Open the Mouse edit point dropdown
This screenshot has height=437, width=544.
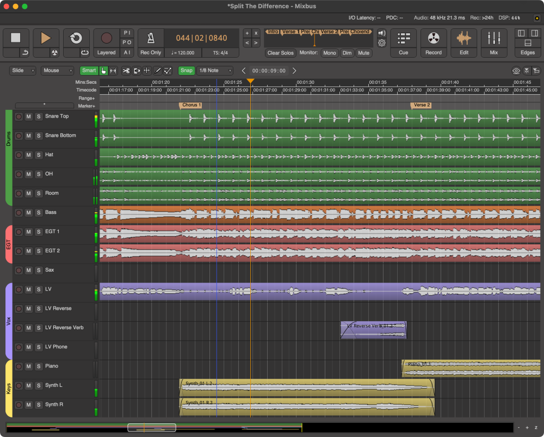tap(57, 70)
